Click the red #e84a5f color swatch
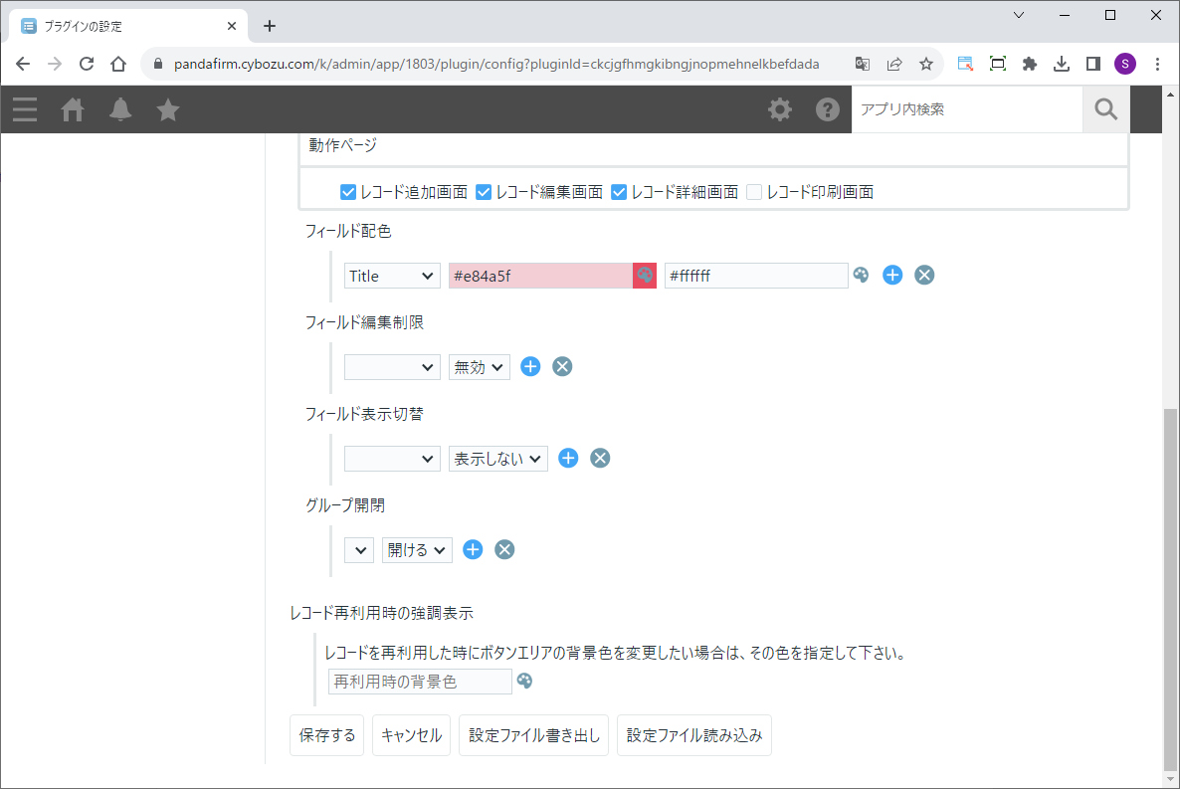This screenshot has height=789, width=1180. (x=645, y=276)
